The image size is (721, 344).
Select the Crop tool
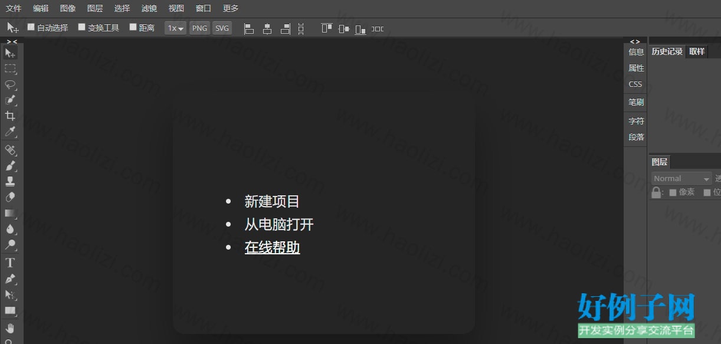click(10, 116)
